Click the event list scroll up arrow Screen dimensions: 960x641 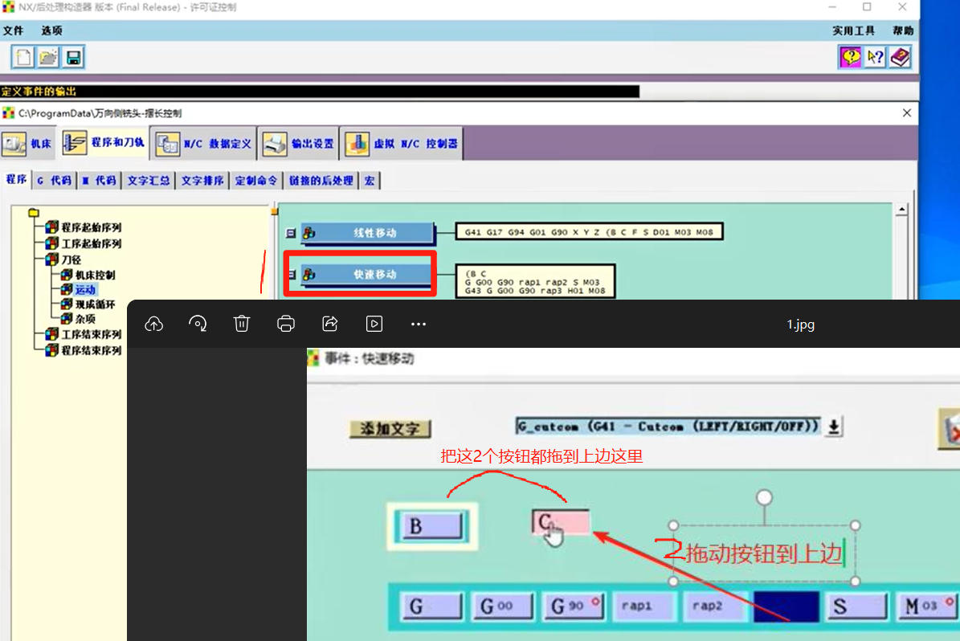point(901,210)
